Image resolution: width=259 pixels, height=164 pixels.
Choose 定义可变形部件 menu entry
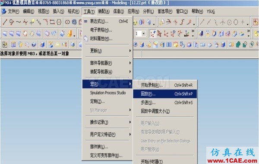pos(107,155)
